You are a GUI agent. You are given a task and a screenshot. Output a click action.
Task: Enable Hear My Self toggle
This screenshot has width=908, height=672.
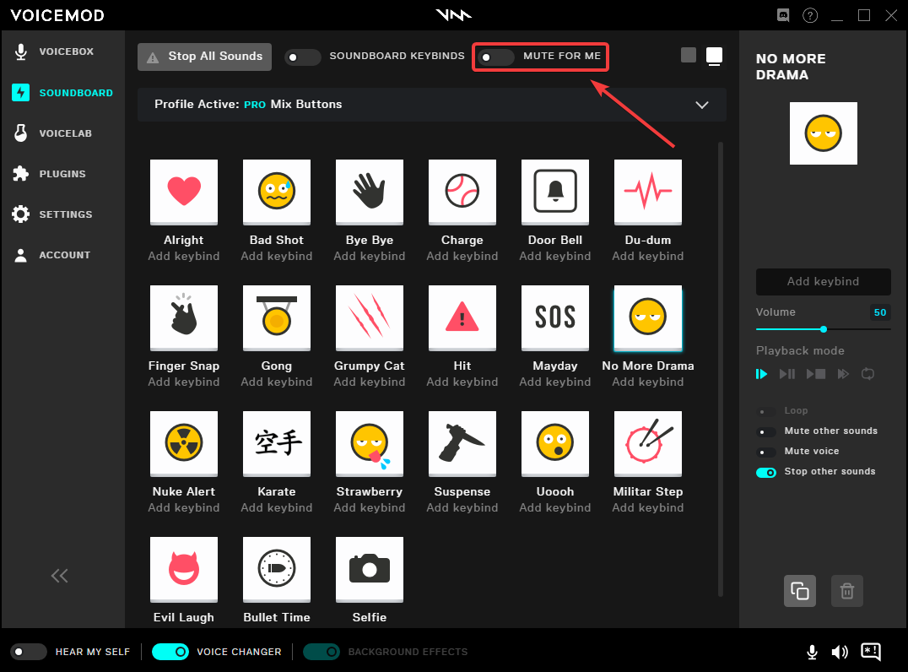pyautogui.click(x=29, y=652)
